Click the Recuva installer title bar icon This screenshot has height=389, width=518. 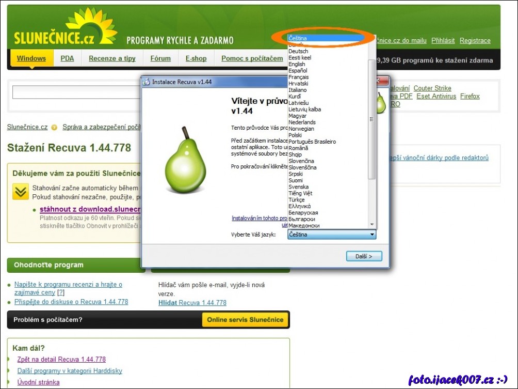(x=146, y=82)
